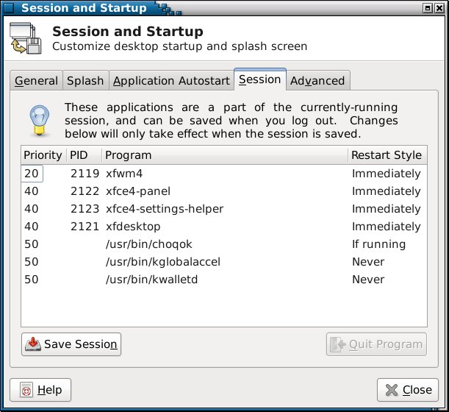
Task: Edit the priority field showing 20
Action: tap(32, 174)
